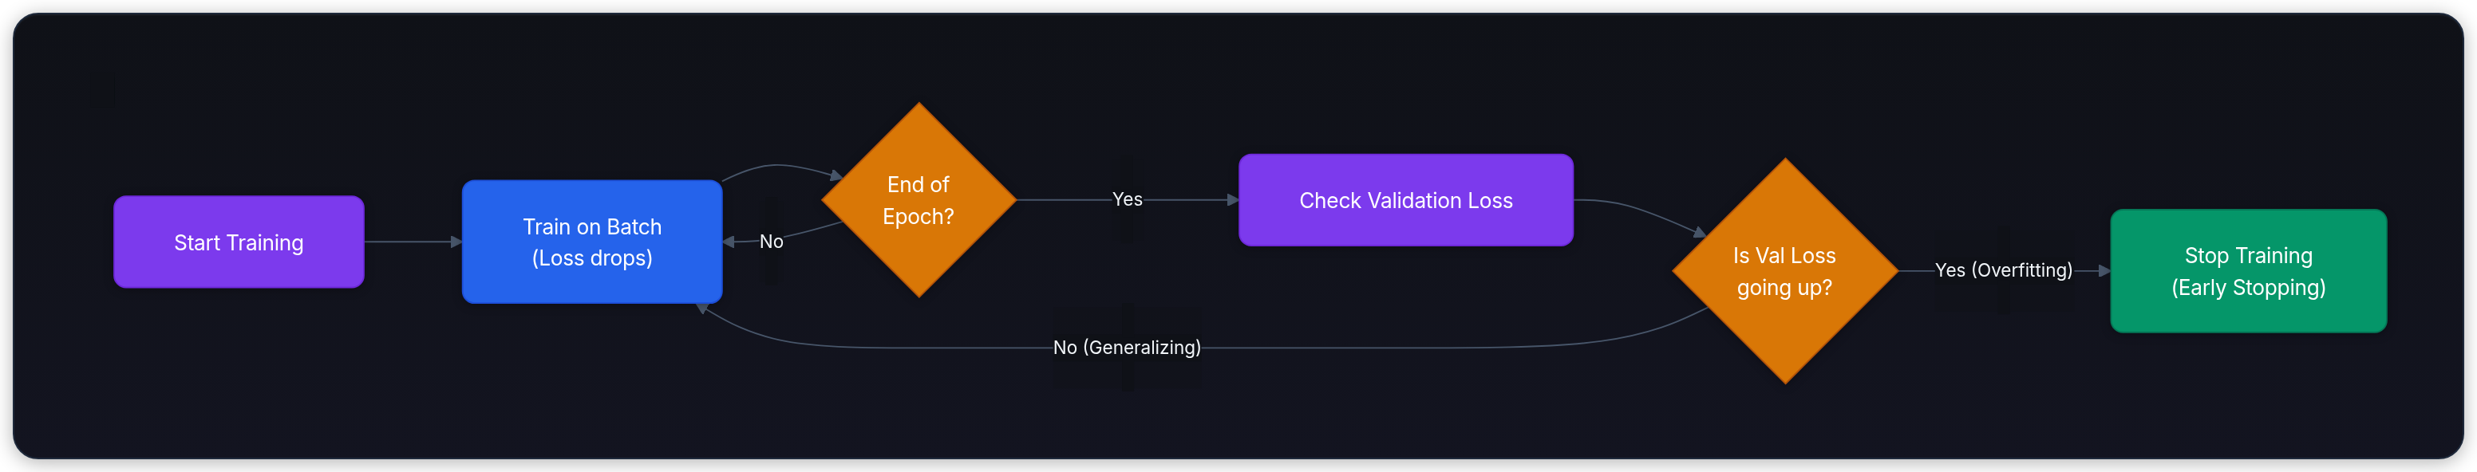Select the line between Is Val Loss and Overfitting label
The image size is (2477, 472).
tap(1917, 271)
